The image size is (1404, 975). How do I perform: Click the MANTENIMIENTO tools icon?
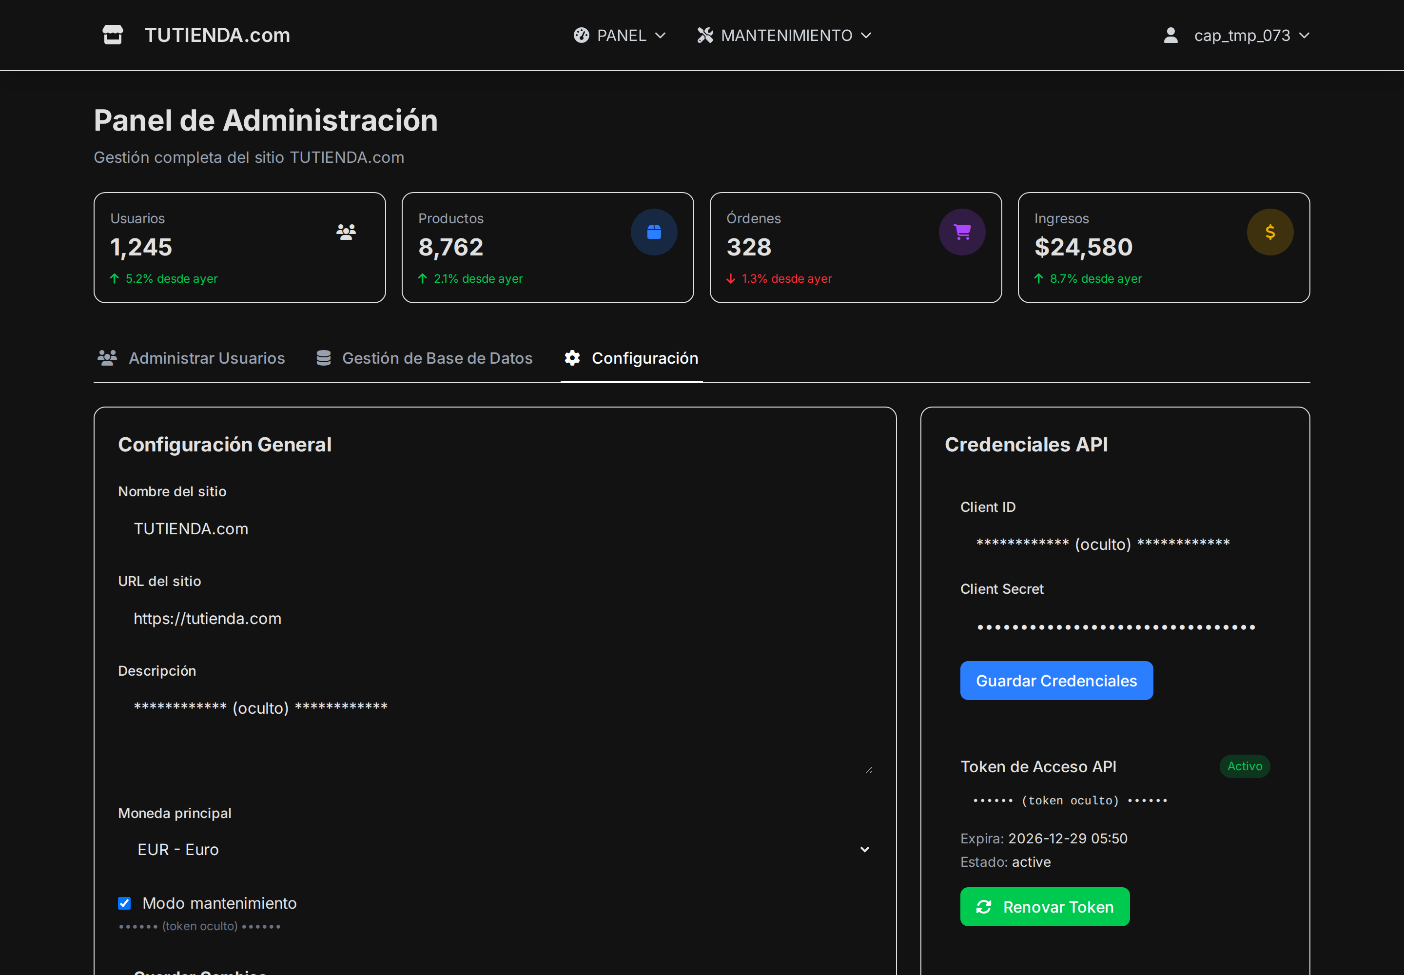coord(705,36)
